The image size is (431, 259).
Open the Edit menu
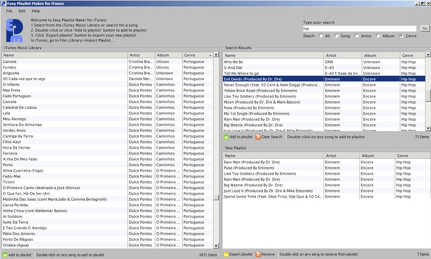tap(22, 11)
